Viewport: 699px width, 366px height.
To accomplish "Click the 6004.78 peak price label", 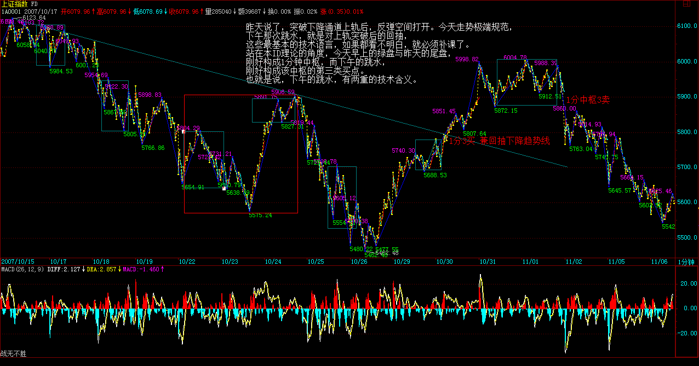I will [x=515, y=57].
